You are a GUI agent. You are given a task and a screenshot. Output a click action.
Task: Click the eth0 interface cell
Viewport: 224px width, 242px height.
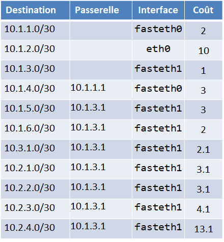(158, 50)
